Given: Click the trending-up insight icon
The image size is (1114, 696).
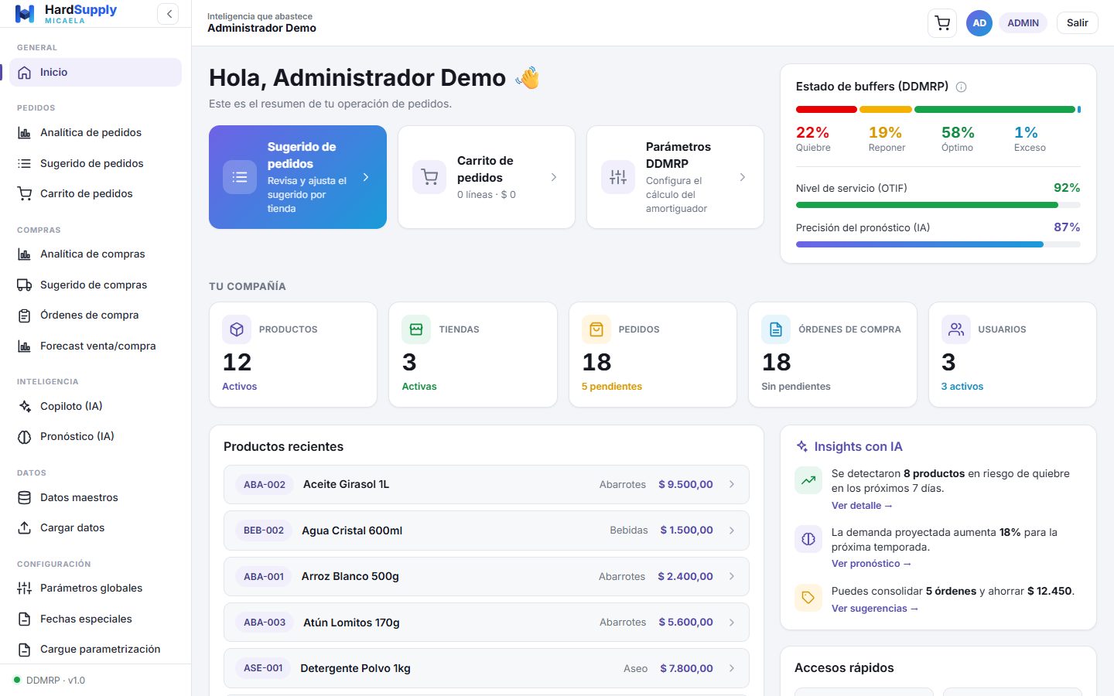Looking at the screenshot, I should click(x=808, y=480).
